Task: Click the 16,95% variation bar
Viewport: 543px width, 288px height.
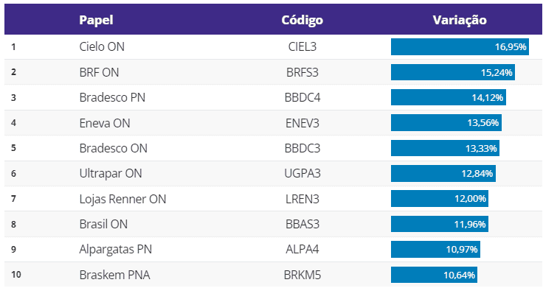Action: tap(460, 46)
